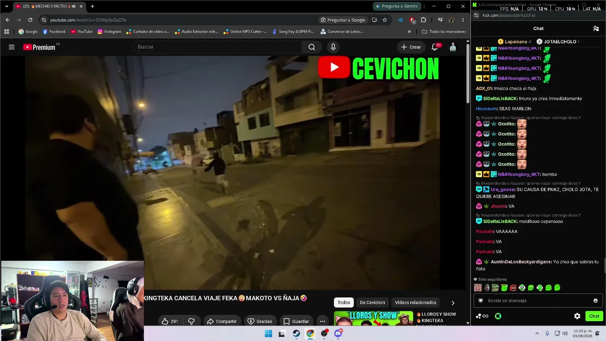
Task: Focus the YouTube Buscar search field
Action: click(x=217, y=47)
